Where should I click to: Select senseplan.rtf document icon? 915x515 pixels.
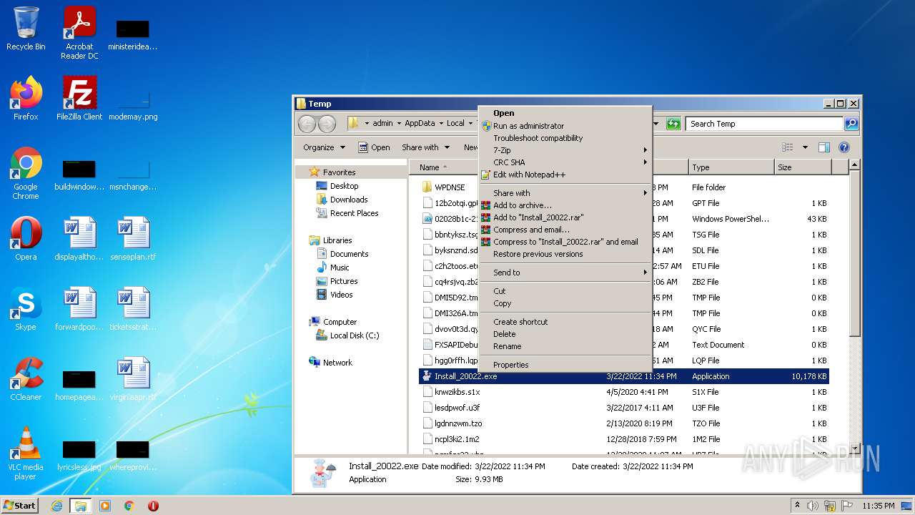coord(133,239)
